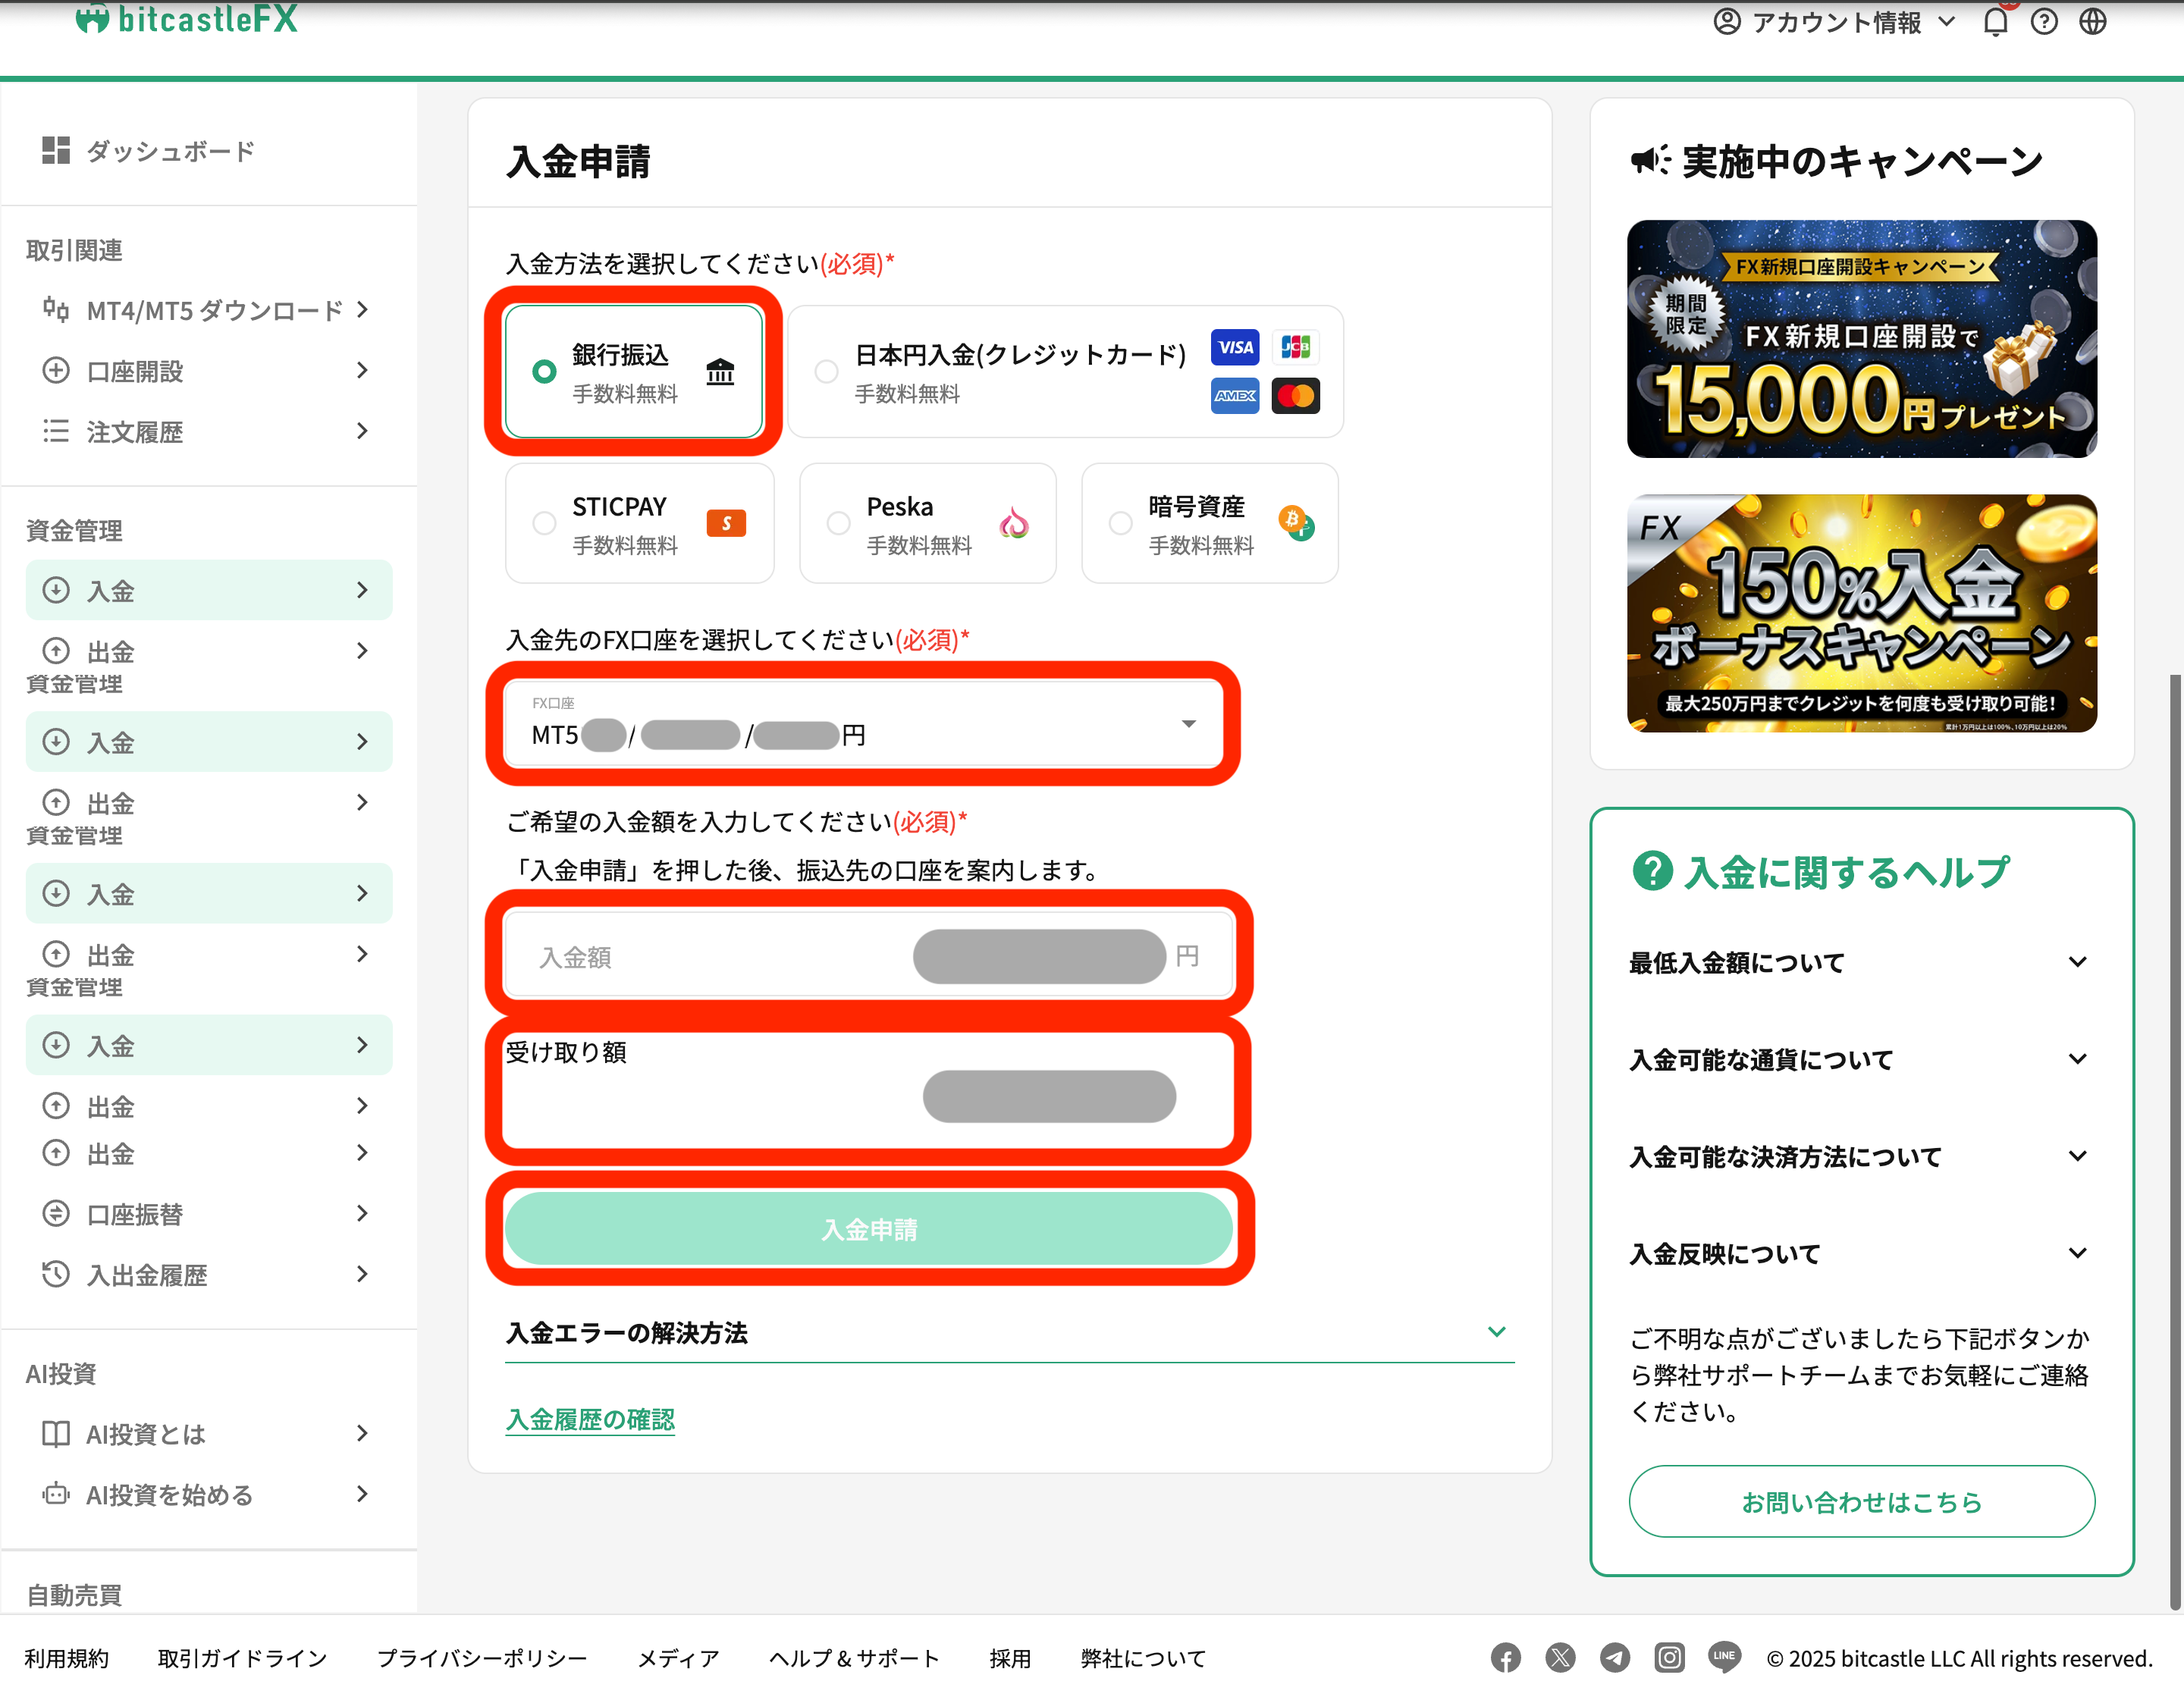Open プライバシーポリシー footer link
2184x1700 pixels.
pyautogui.click(x=482, y=1658)
